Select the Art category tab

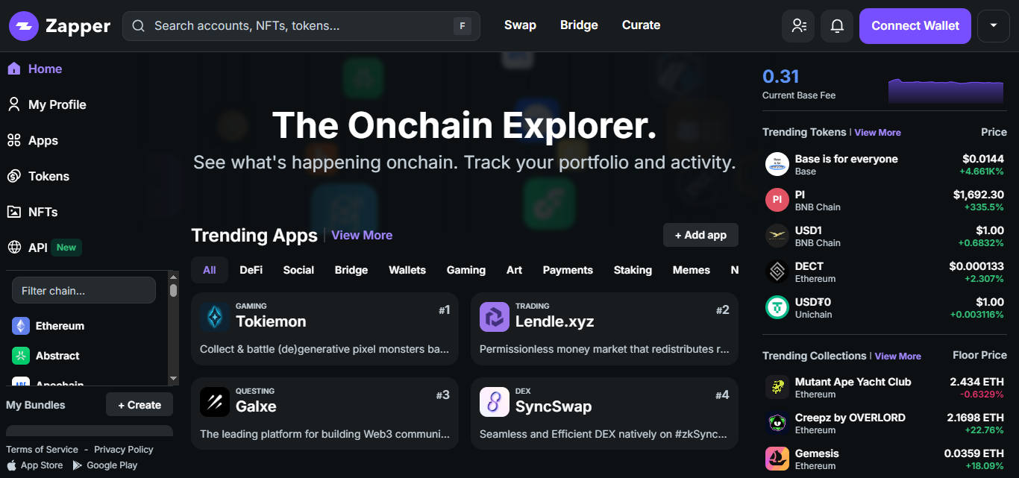tap(514, 270)
